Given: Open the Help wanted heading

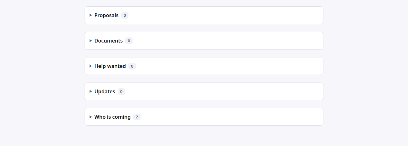Looking at the screenshot, I should 110,66.
